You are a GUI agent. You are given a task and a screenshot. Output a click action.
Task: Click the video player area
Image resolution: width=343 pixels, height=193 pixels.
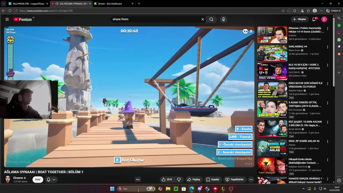tap(129, 97)
